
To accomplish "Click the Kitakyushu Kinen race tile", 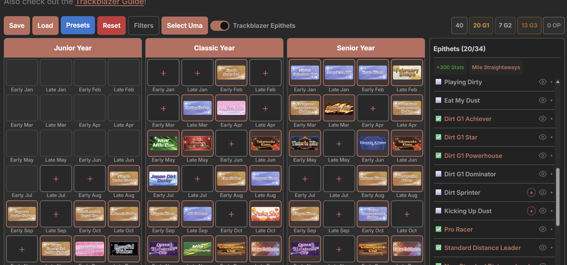I will 407,179.
